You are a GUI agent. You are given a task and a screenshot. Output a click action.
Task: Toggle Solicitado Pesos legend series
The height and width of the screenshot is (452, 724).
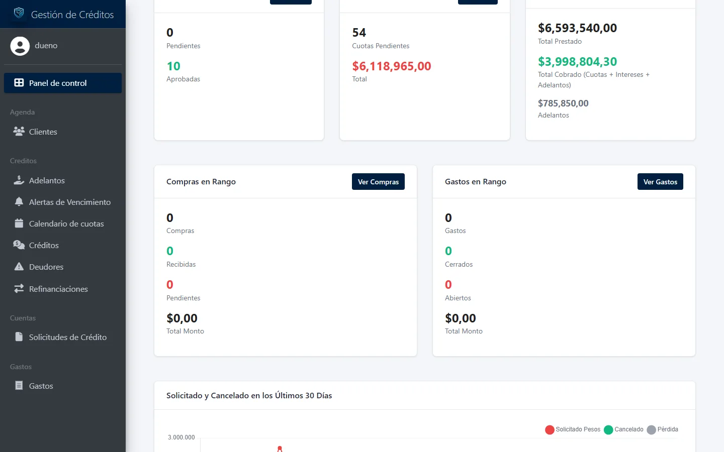pyautogui.click(x=573, y=429)
